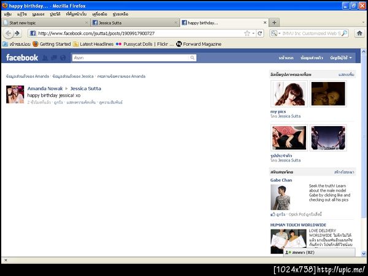Like the happy birthday post
The height and width of the screenshot is (276, 368).
click(x=58, y=102)
